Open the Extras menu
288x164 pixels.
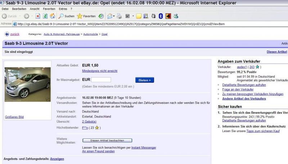[x=63, y=9]
